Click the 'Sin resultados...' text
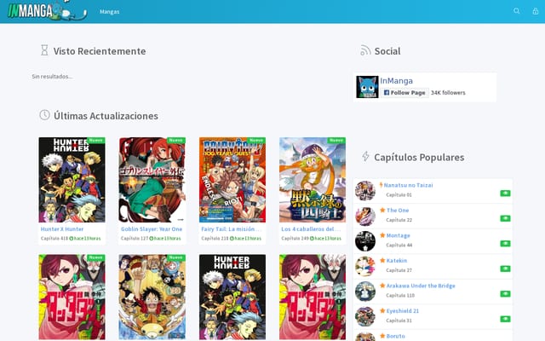Screen dimensions: 545x341 [52, 77]
